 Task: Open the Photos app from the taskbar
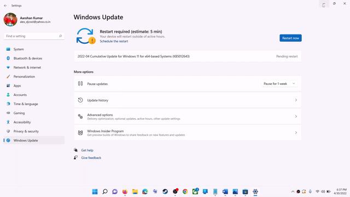[235, 192]
